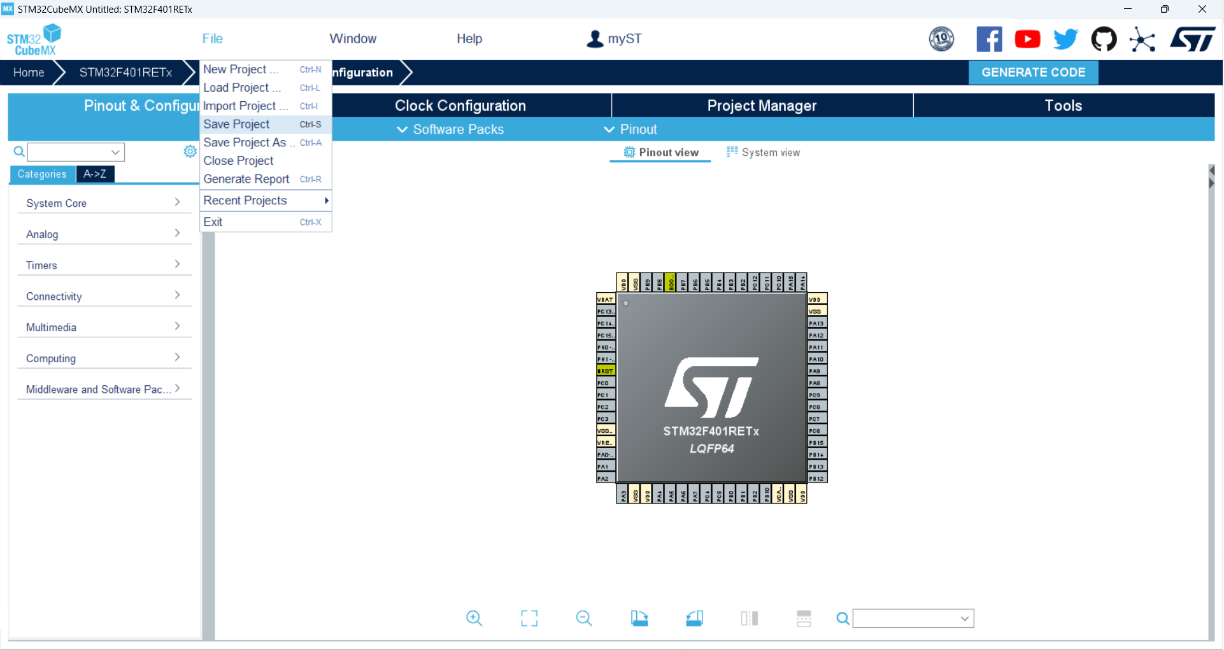Viewport: 1224px width, 650px height.
Task: Open the peripheral search combo box
Action: (x=76, y=152)
